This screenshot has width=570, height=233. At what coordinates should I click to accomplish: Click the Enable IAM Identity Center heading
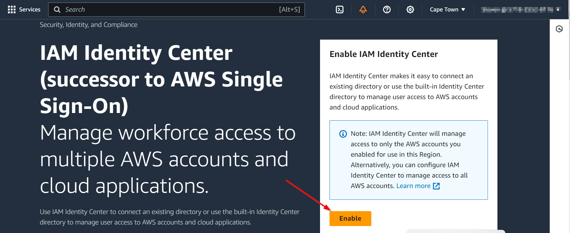tap(384, 54)
